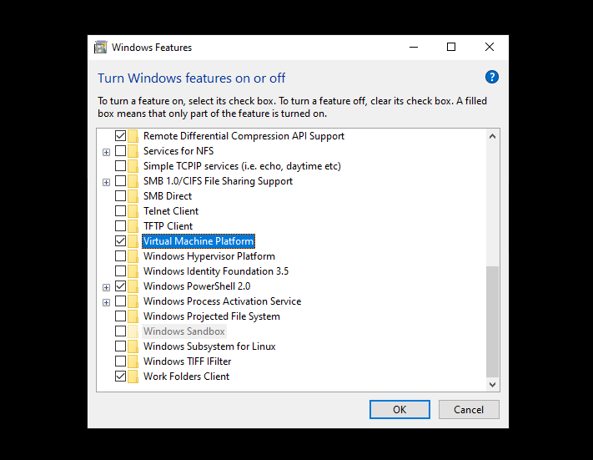The height and width of the screenshot is (460, 593).
Task: Select the Windows Projected File System item
Action: (212, 316)
